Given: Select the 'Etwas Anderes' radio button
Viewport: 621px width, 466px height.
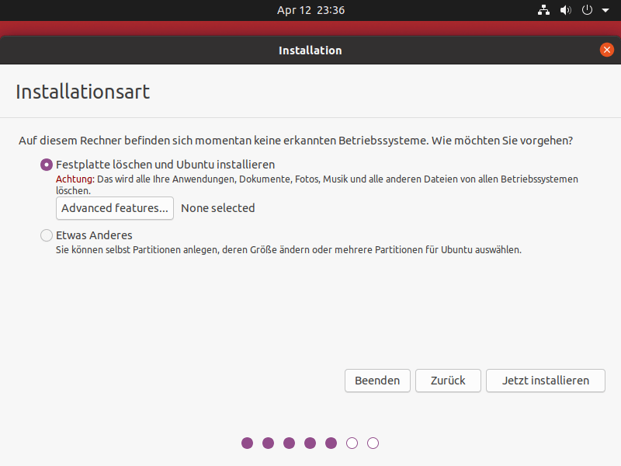Looking at the screenshot, I should (47, 235).
